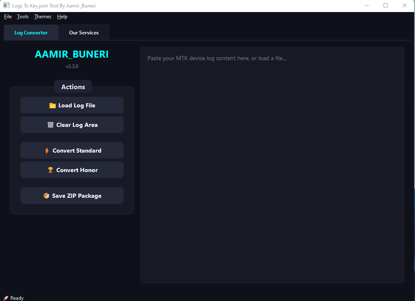Select the Log Converter tab
415x301 pixels.
[31, 33]
